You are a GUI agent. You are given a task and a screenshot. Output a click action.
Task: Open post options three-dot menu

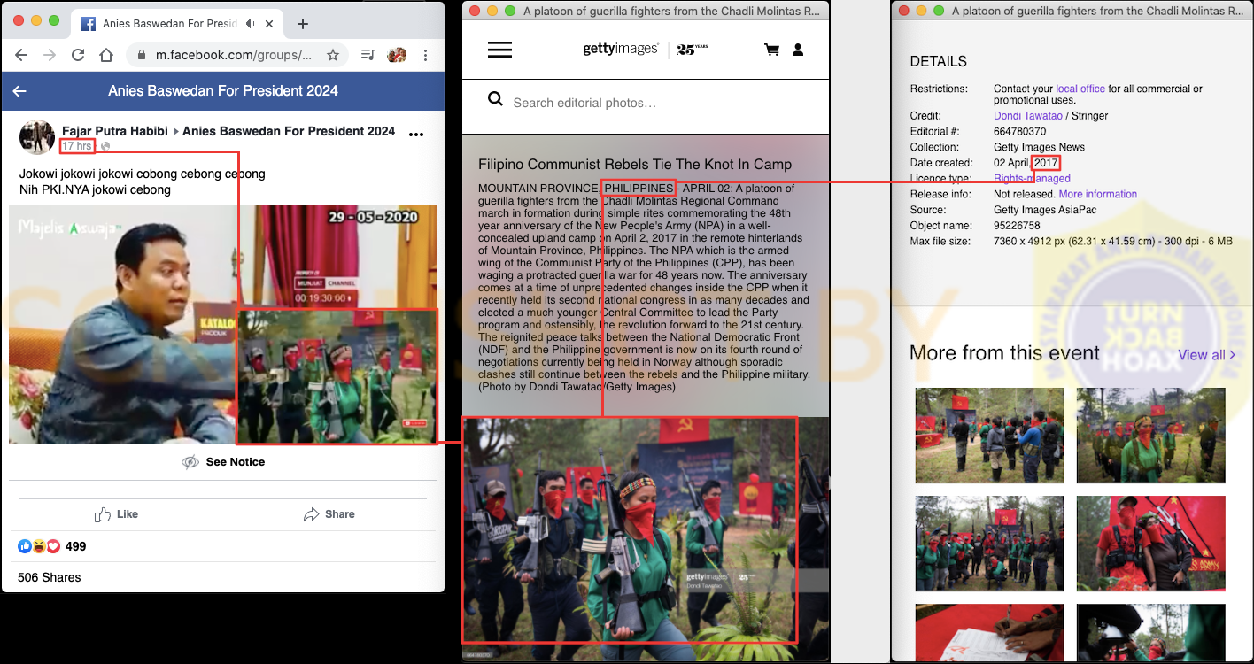(416, 135)
